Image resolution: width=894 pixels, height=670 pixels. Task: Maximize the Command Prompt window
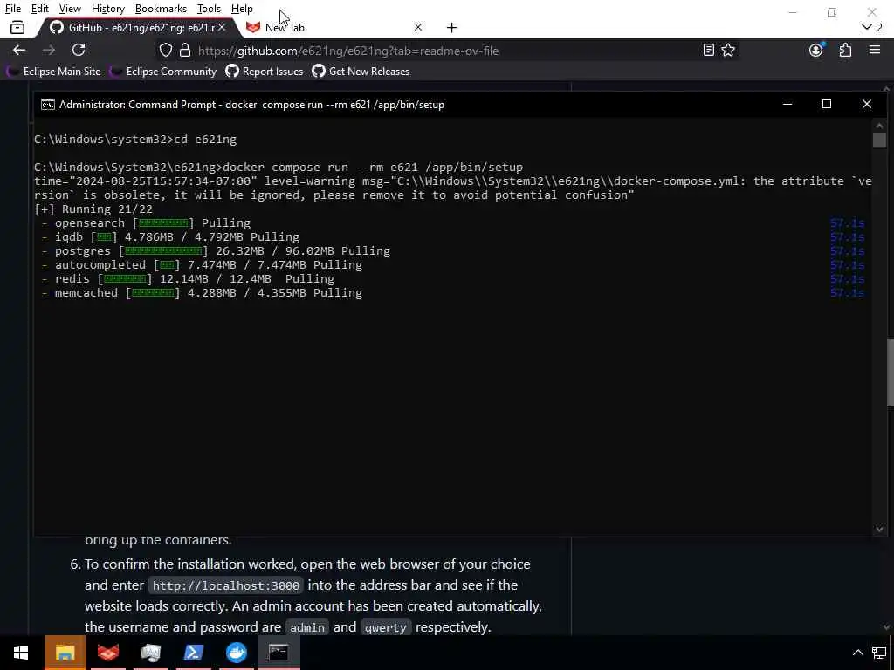827,105
